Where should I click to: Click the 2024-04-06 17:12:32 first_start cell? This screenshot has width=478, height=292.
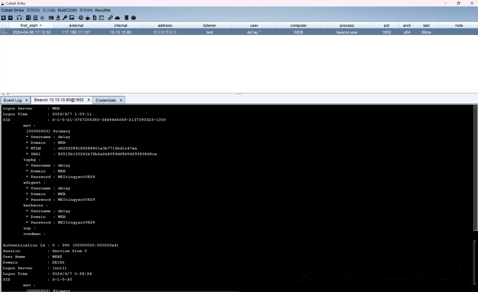[x=32, y=32]
